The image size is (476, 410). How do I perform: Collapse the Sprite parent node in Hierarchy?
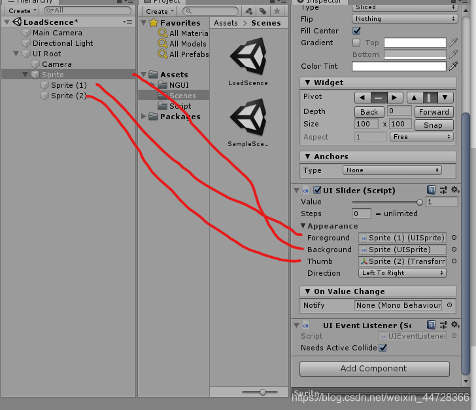click(x=25, y=75)
